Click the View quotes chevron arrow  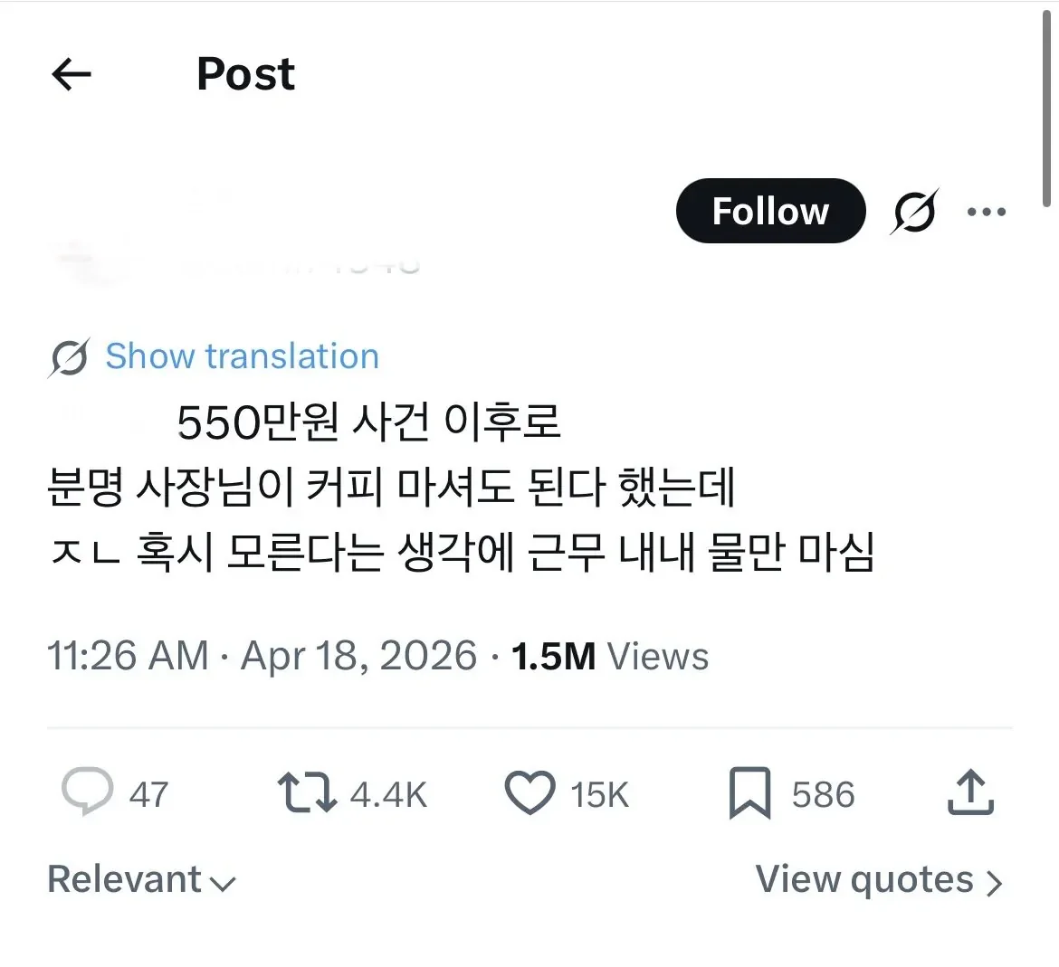(994, 882)
